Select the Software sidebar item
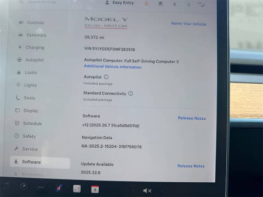Viewport: 263px width, 197px height. 40,162
